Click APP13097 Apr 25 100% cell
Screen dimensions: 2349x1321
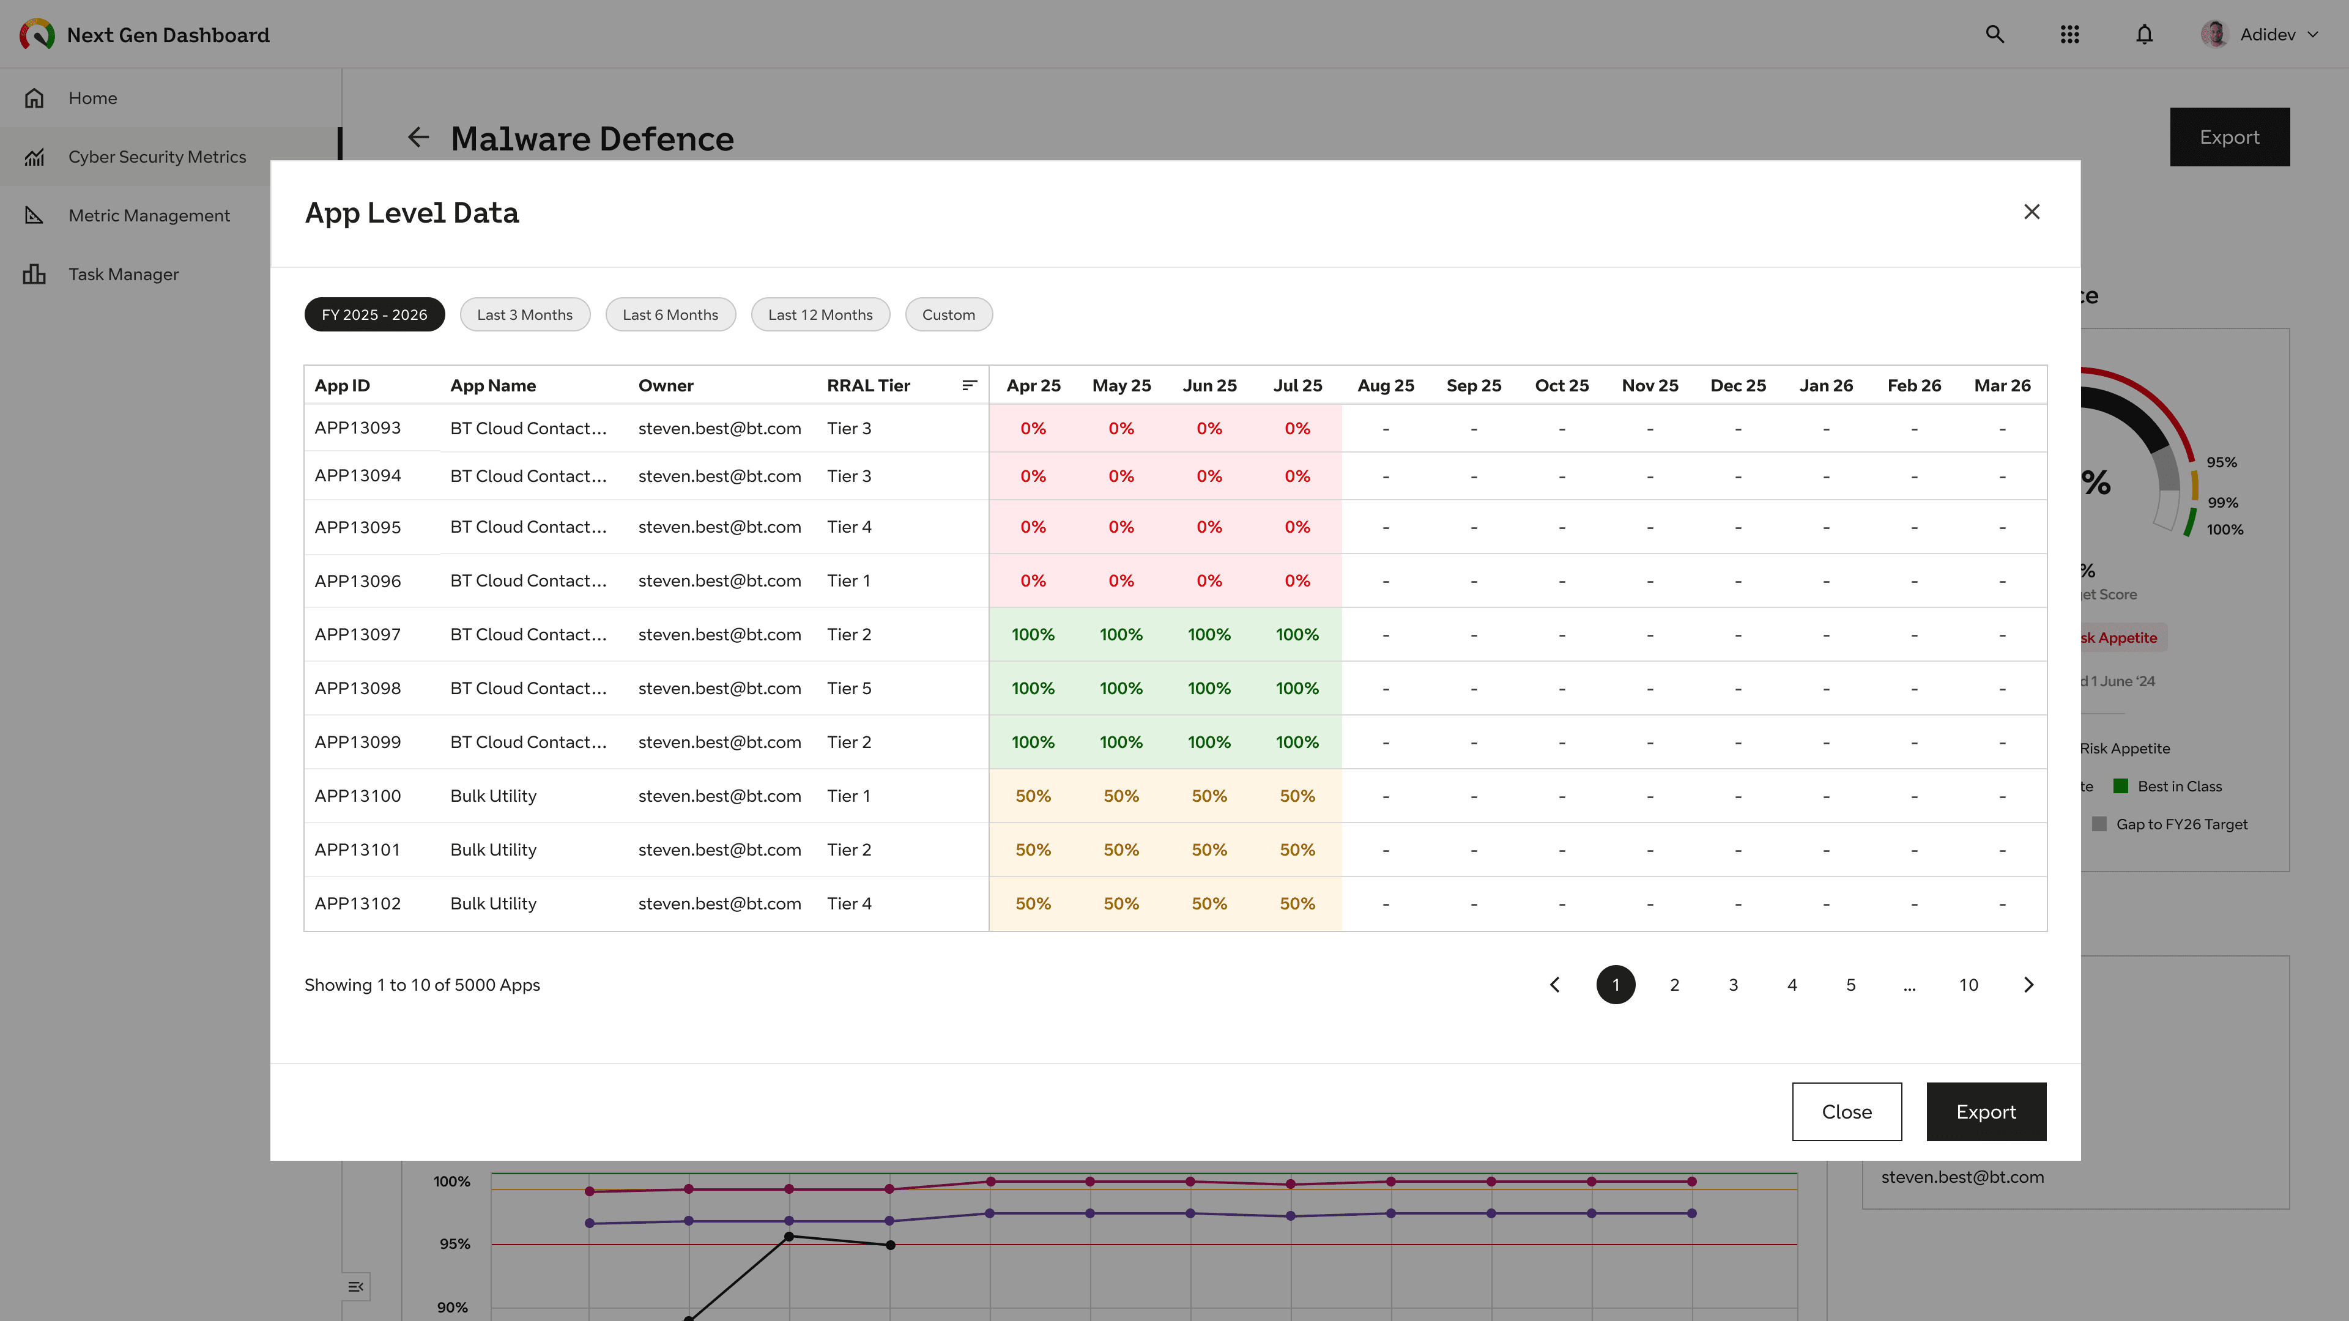click(1032, 635)
